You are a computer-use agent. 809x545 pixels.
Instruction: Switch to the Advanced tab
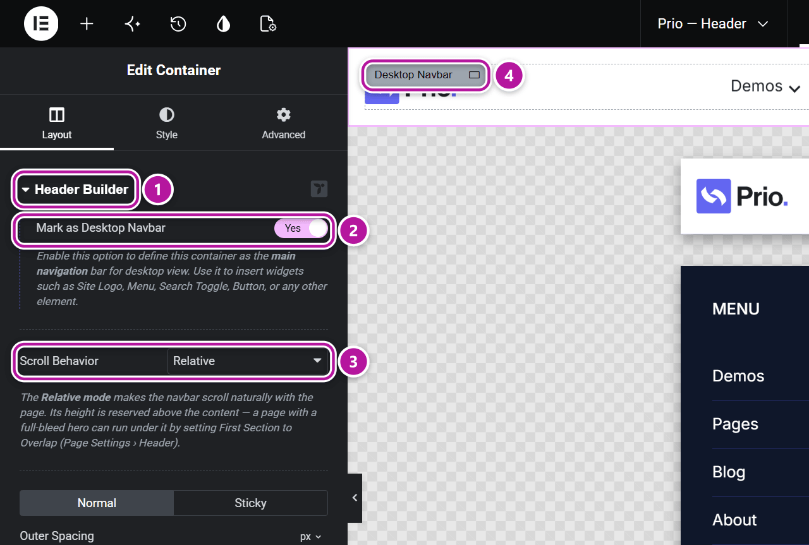[x=284, y=123]
